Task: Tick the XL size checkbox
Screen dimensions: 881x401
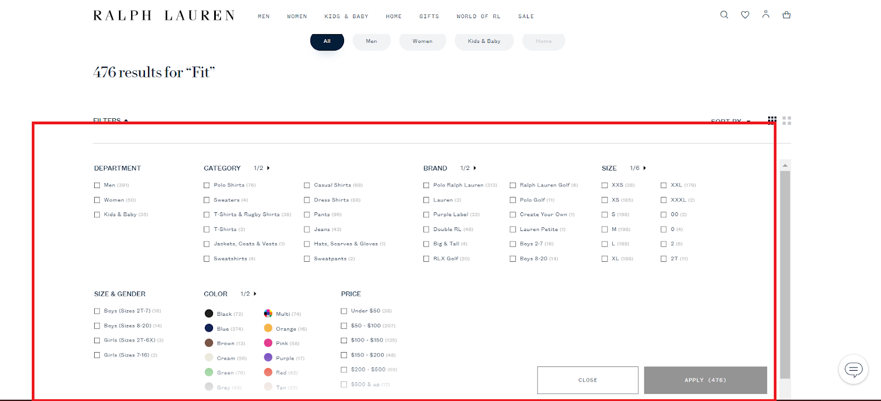Action: pos(605,259)
